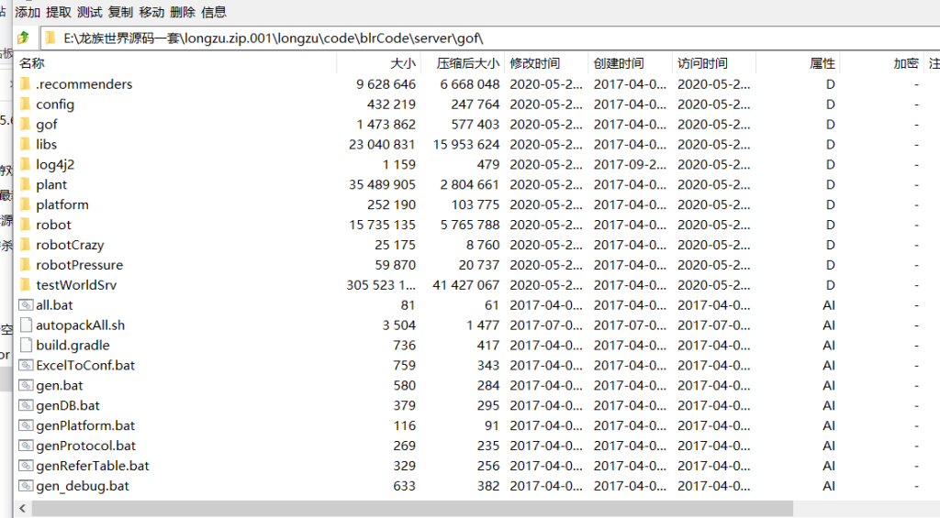Image resolution: width=940 pixels, height=518 pixels.
Task: Select the gof folder icon
Action: pos(25,124)
